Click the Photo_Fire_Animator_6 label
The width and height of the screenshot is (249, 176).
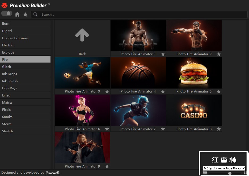click(x=82, y=129)
